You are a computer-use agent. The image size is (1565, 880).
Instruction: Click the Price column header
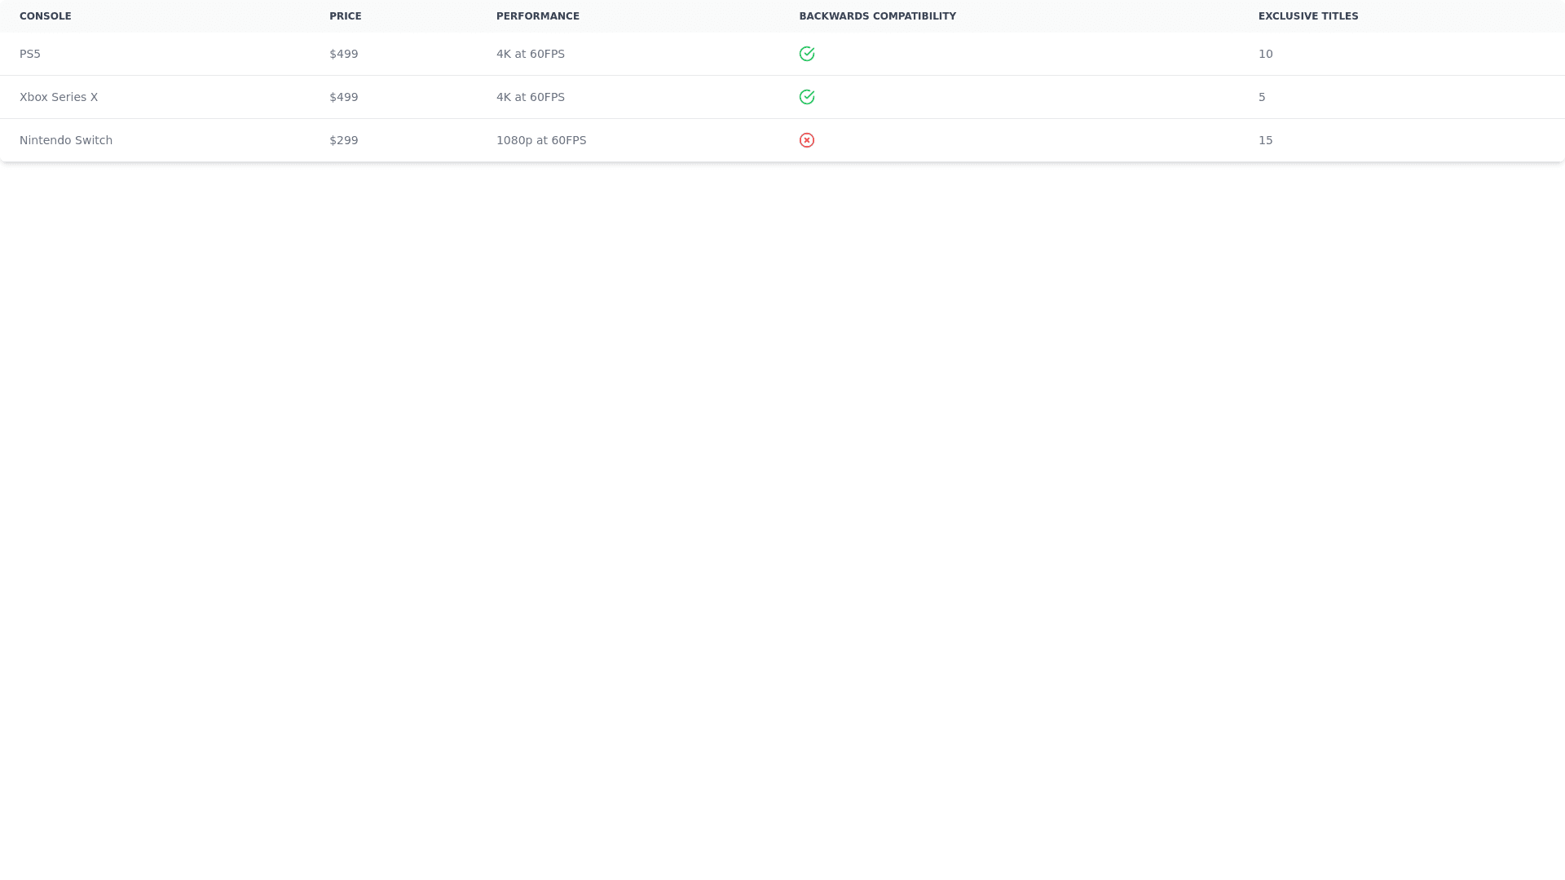346,16
